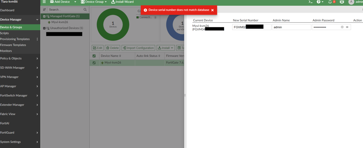This screenshot has width=363, height=148.
Task: Open the help question mark menu
Action: (320, 2)
